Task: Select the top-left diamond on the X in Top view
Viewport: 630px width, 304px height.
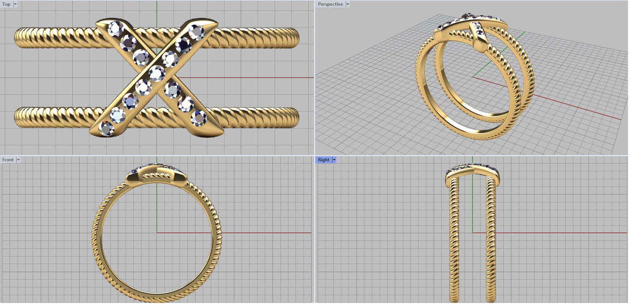Action: click(115, 28)
